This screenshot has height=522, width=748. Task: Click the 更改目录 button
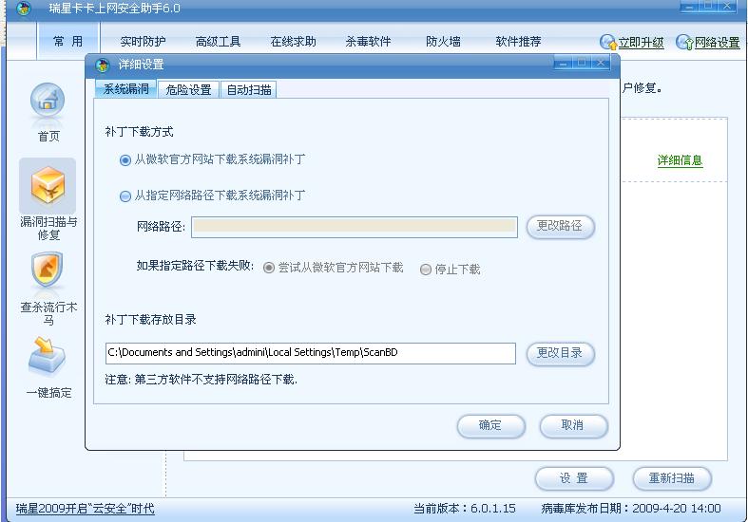pos(560,353)
